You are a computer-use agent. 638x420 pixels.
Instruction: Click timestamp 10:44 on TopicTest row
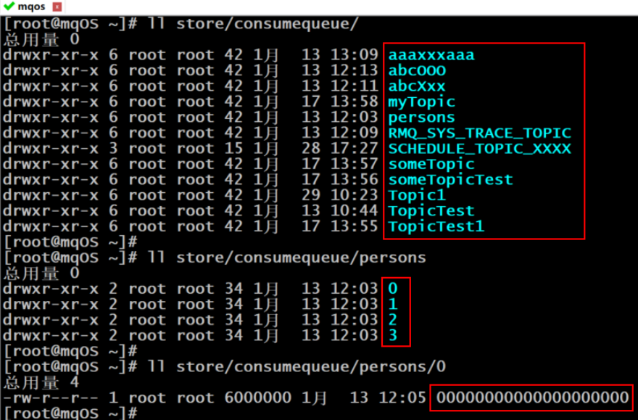point(354,211)
